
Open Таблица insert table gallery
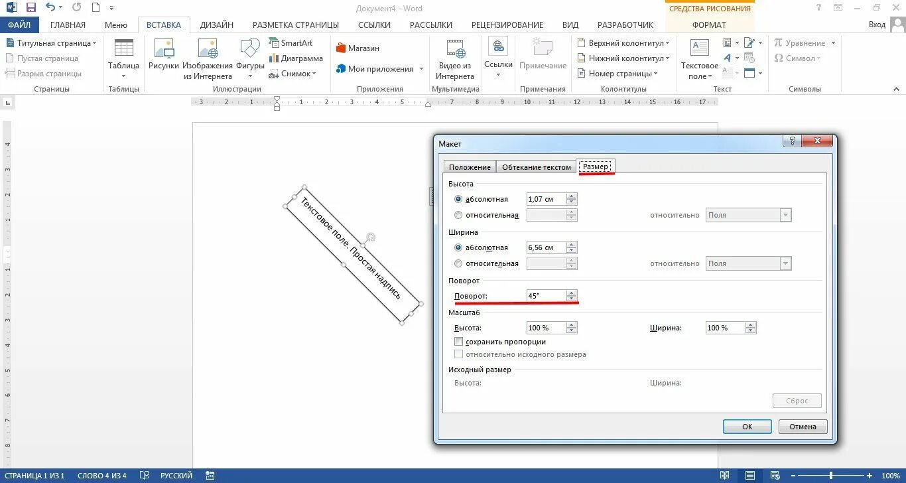click(x=123, y=59)
